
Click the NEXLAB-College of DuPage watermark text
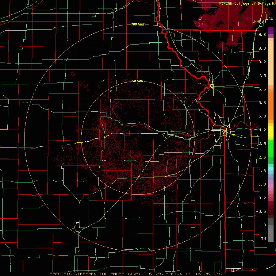(245, 3)
